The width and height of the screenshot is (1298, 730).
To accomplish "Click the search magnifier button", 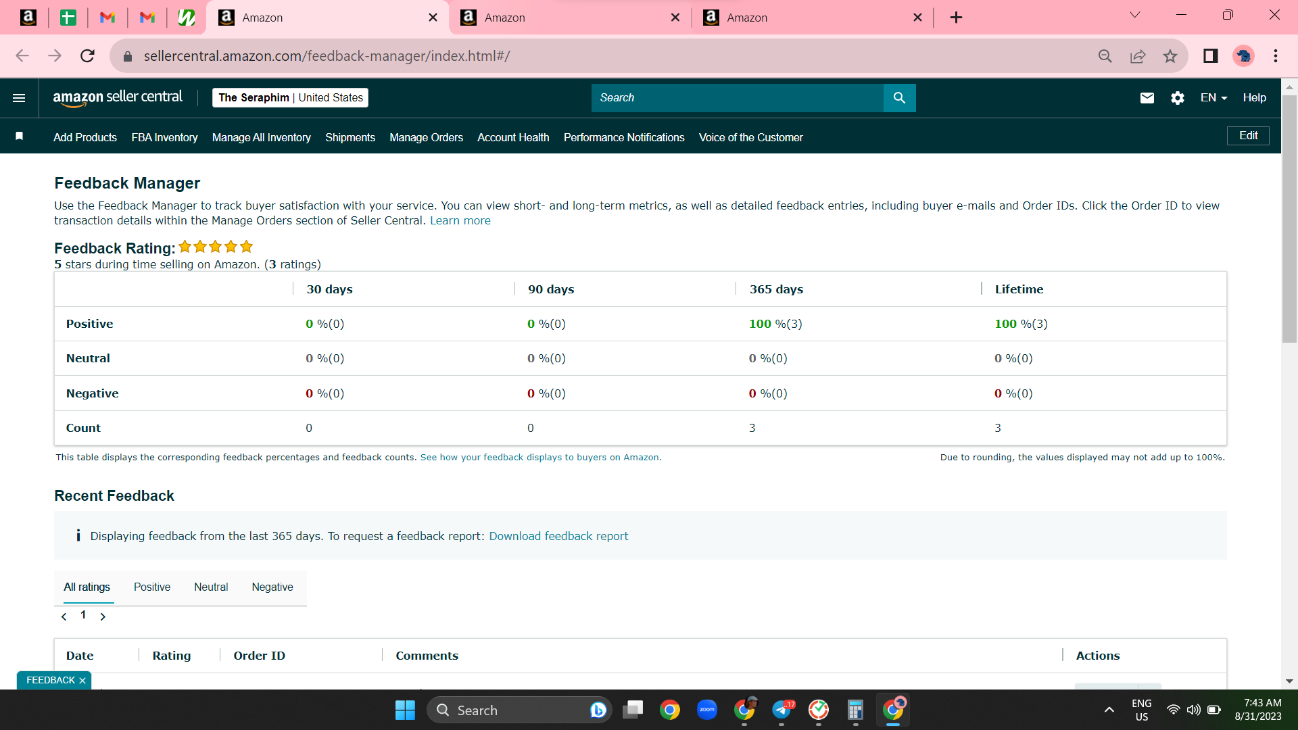I will click(899, 98).
